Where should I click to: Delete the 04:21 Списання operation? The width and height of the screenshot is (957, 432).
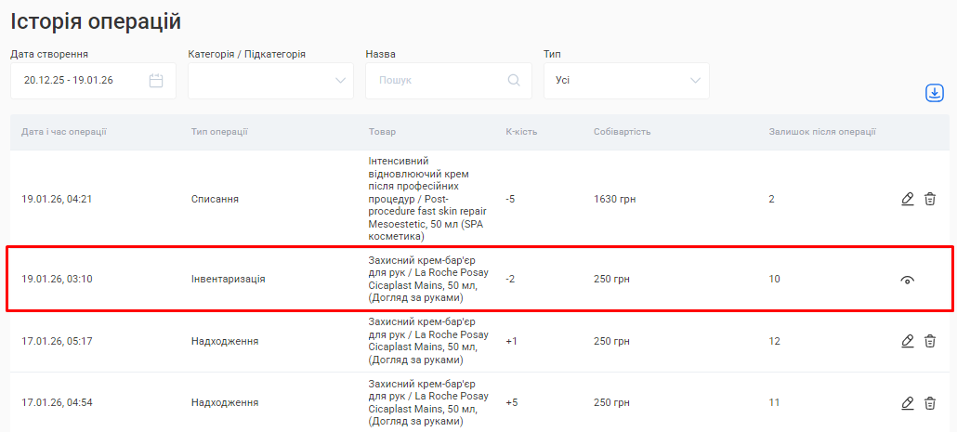930,199
